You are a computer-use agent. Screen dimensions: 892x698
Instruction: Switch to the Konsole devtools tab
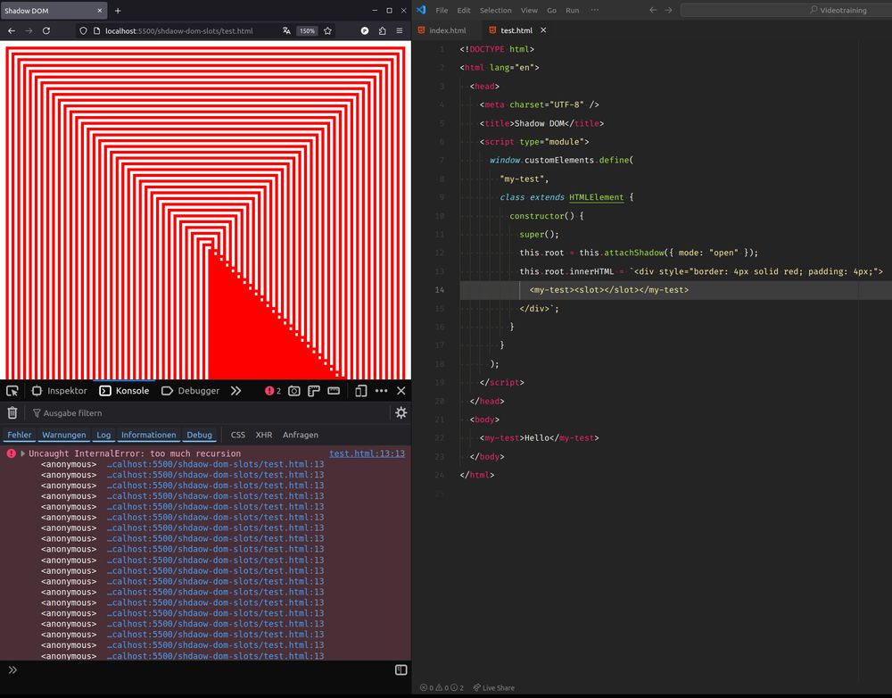pyautogui.click(x=124, y=391)
